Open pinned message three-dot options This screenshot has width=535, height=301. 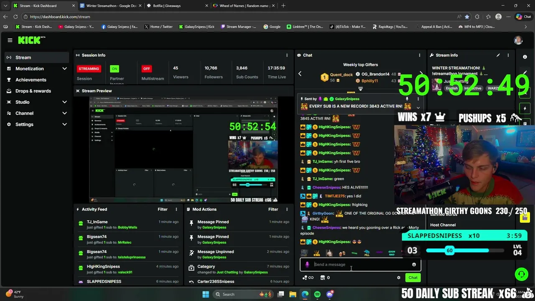click(x=418, y=99)
